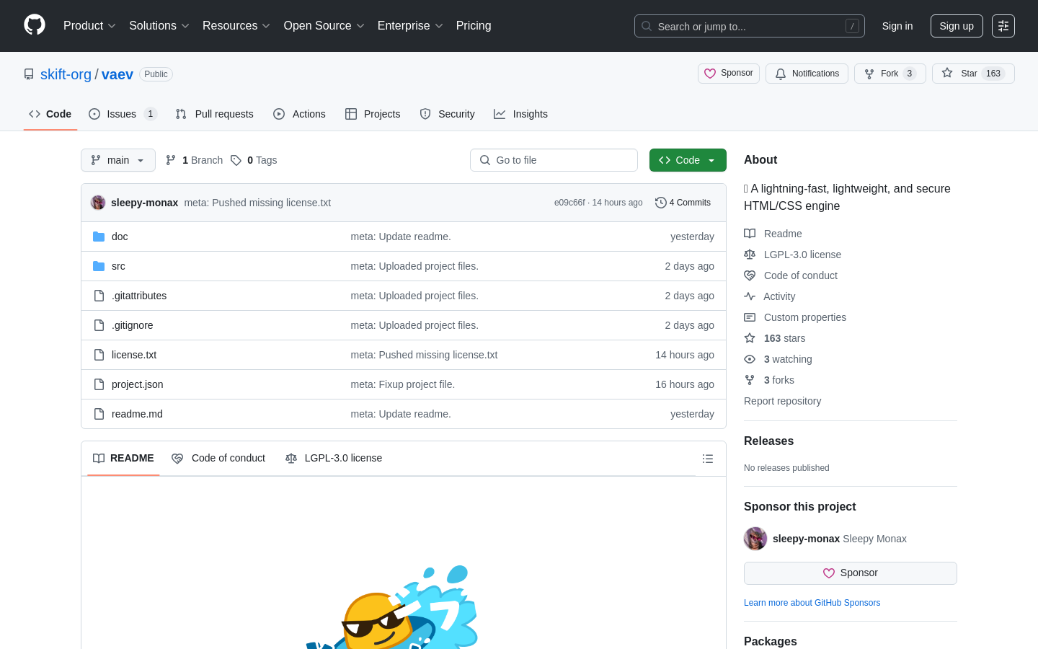Expand the Product menu
The height and width of the screenshot is (649, 1038).
coord(89,26)
